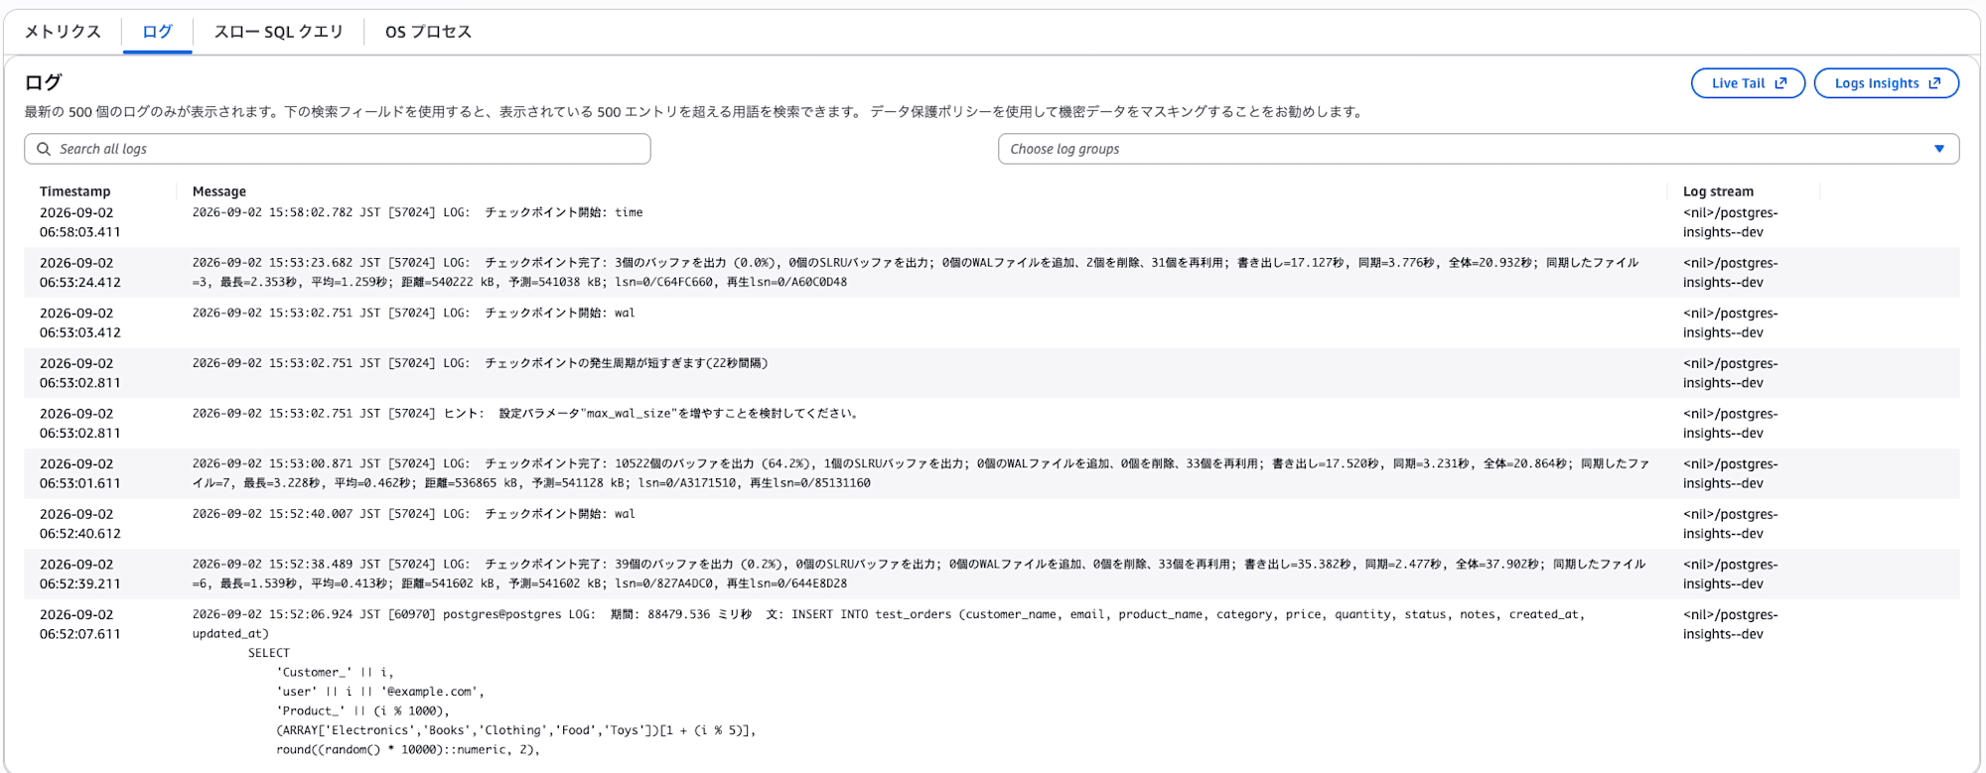
Task: Open the Choose log groups dropdown
Action: pos(1479,149)
